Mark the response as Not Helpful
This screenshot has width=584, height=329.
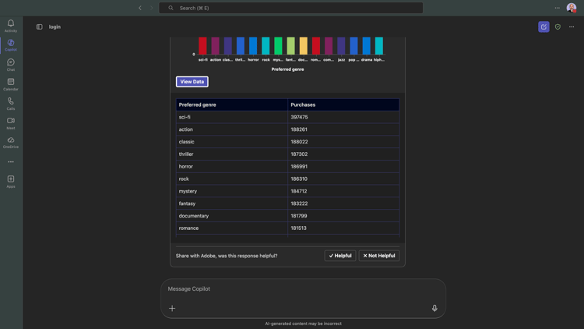coord(378,256)
